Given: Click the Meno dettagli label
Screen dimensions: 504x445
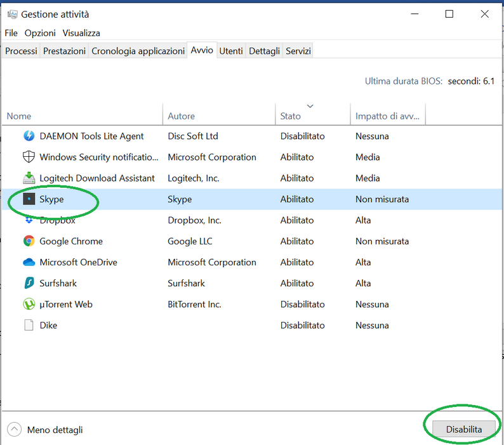Looking at the screenshot, I should click(x=55, y=430).
